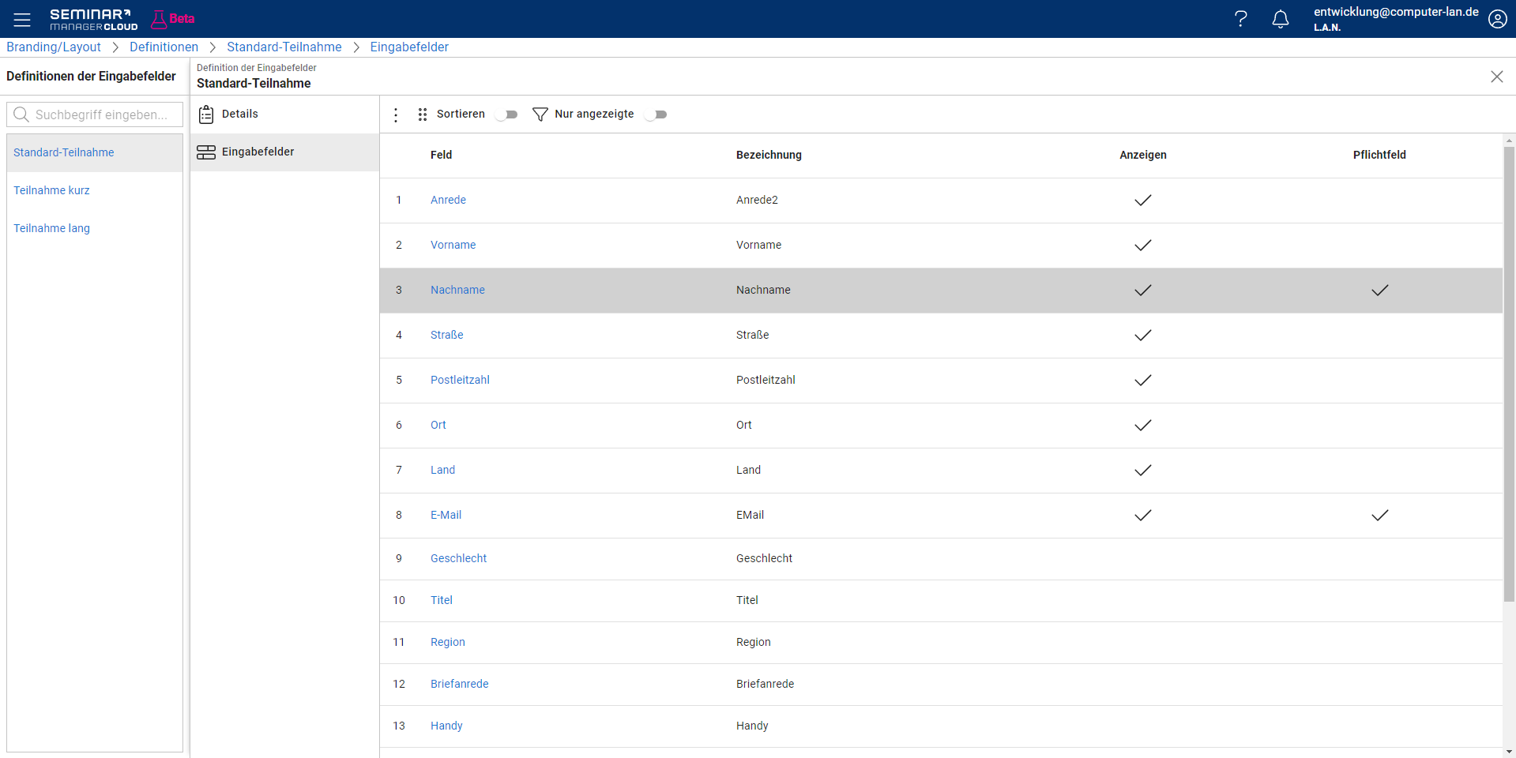The image size is (1516, 758).
Task: Toggle Pflichtfeld checkmark for Nachname
Action: click(1380, 291)
